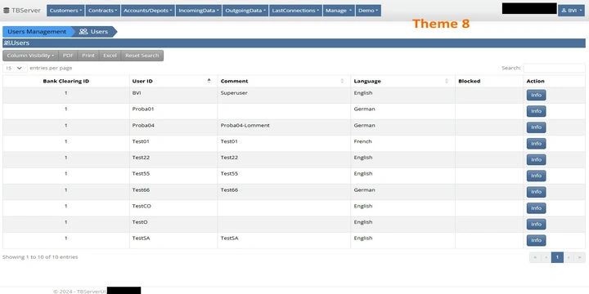Open the Contracts menu

tap(102, 11)
